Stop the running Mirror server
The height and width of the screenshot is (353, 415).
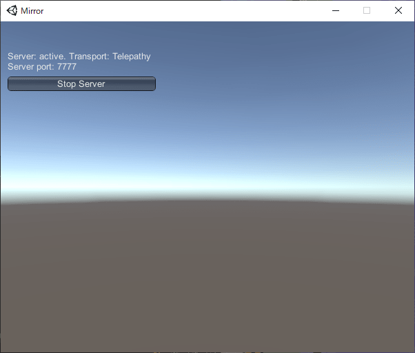(81, 84)
